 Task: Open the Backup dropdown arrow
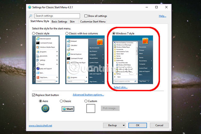(124, 125)
